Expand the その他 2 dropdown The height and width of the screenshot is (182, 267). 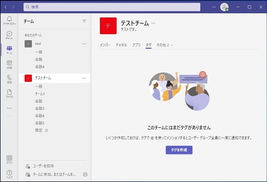[164, 45]
